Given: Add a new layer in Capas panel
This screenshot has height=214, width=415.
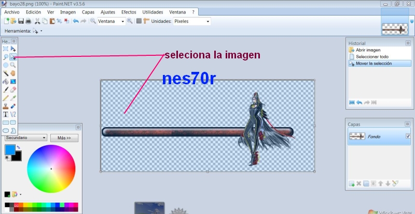Looking at the screenshot, I should (352, 184).
